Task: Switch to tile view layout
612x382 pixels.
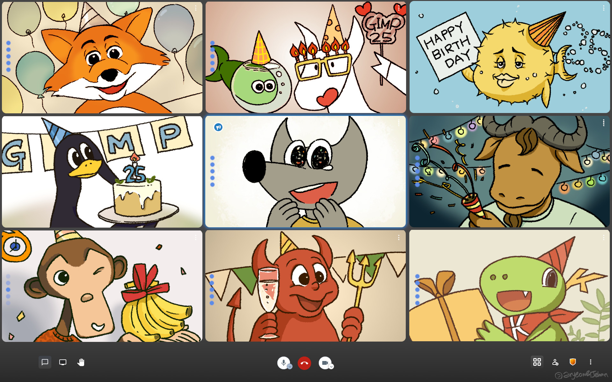Action: (537, 362)
